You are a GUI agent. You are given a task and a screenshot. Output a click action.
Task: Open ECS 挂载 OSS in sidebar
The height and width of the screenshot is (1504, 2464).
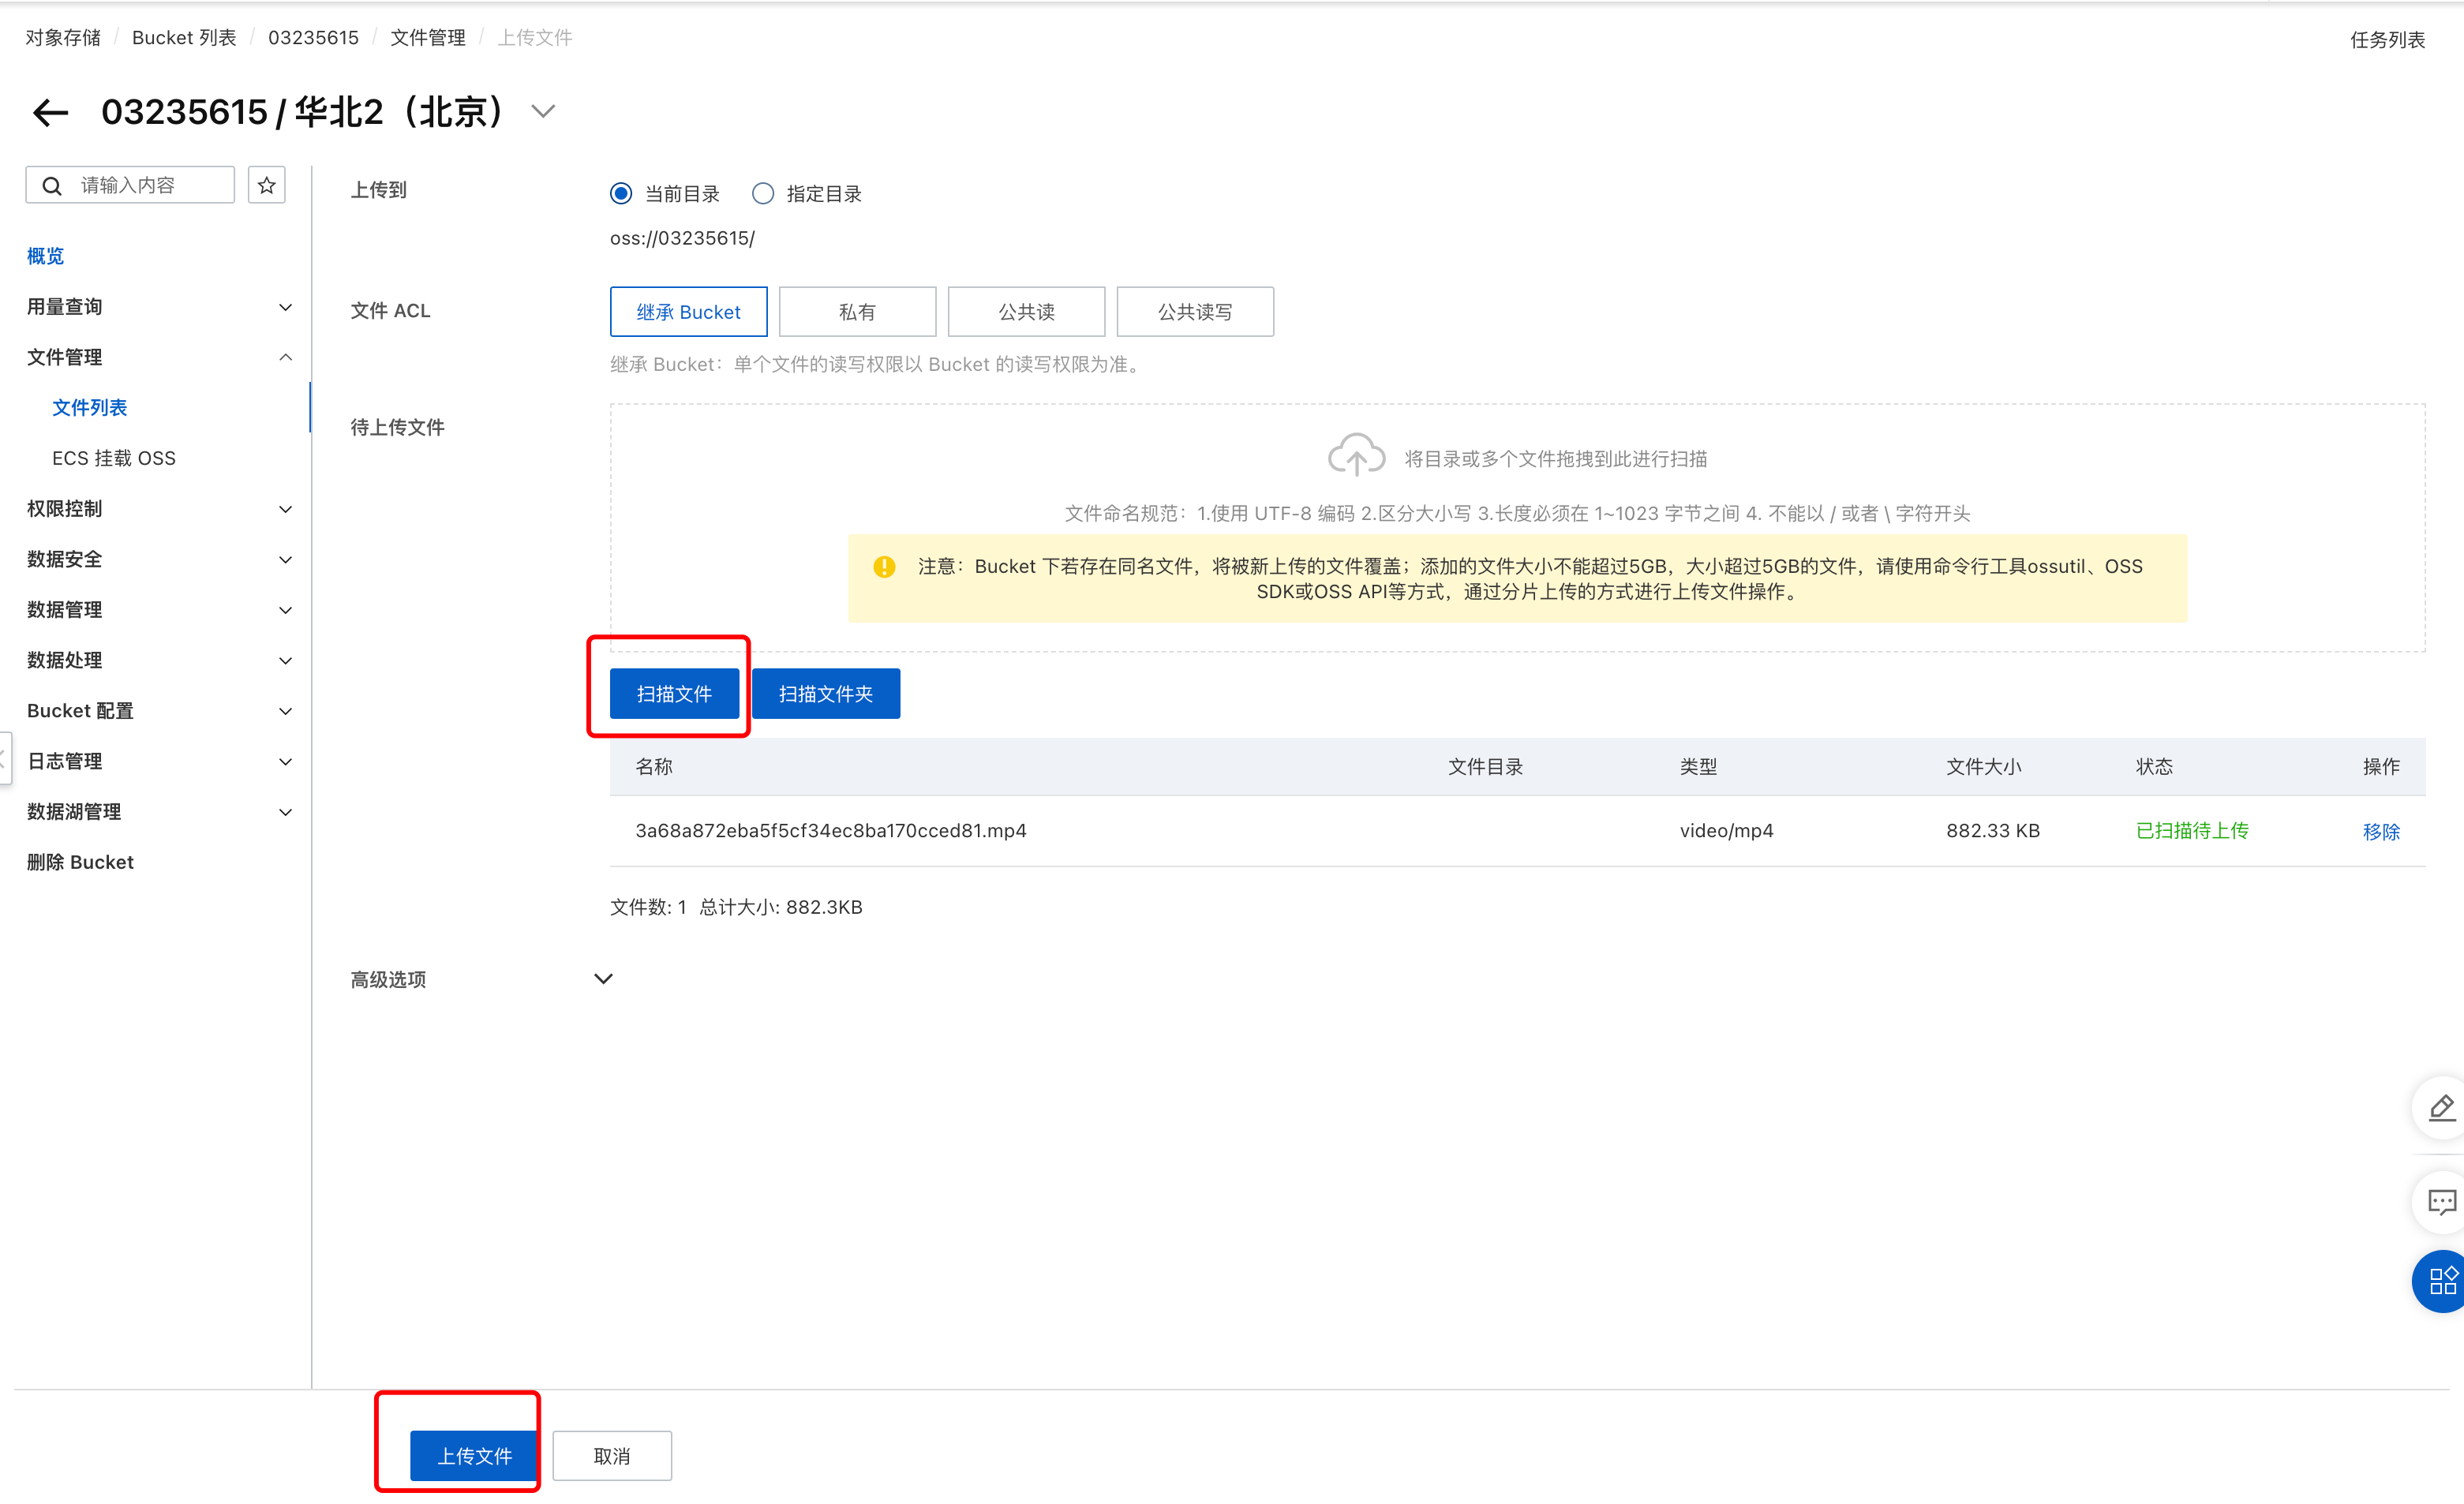[x=114, y=458]
